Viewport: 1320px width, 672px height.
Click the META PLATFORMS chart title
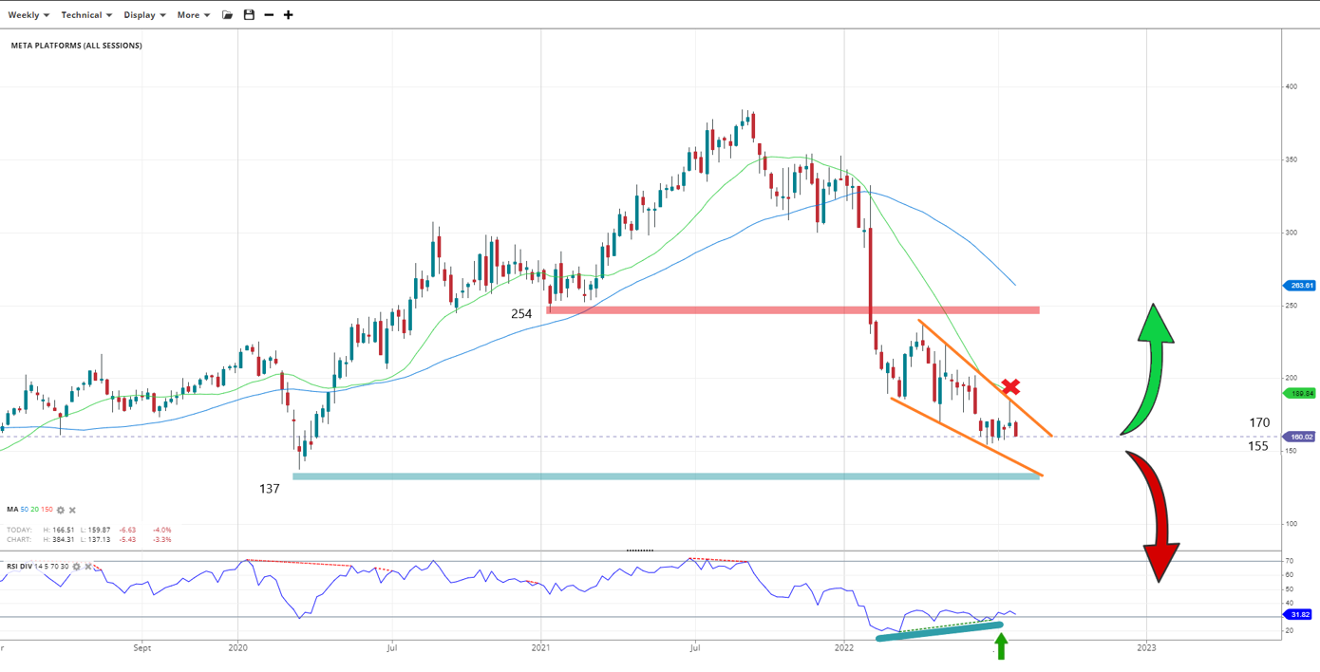pos(77,46)
